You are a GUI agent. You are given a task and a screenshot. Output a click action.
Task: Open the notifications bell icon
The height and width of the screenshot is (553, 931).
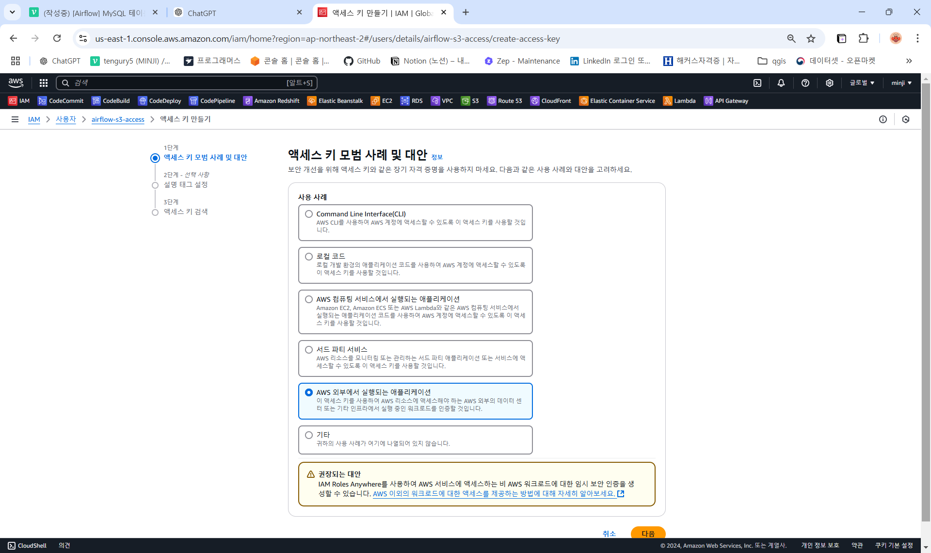tap(781, 83)
